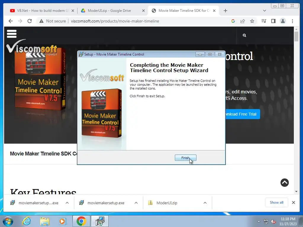
Task: Open first moviemakersetup....exe download item
Action: [x=35, y=203]
